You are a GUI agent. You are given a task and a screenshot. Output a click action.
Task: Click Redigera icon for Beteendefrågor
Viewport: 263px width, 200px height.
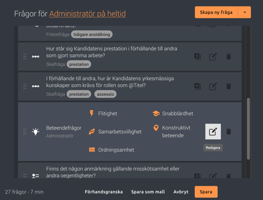point(213,132)
